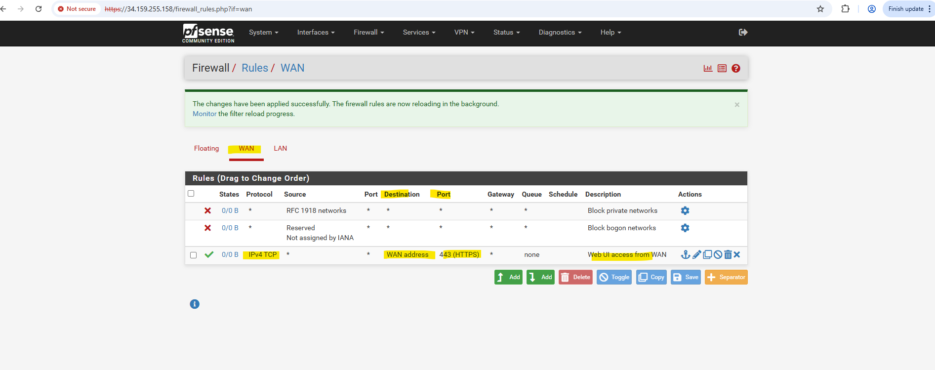Click the anchor icon on the HTTPS rule

pyautogui.click(x=686, y=254)
